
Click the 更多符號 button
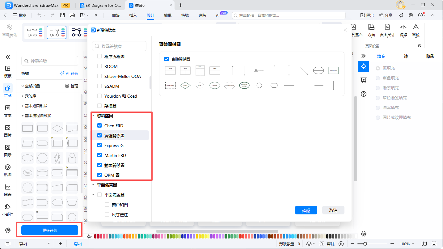(x=49, y=230)
